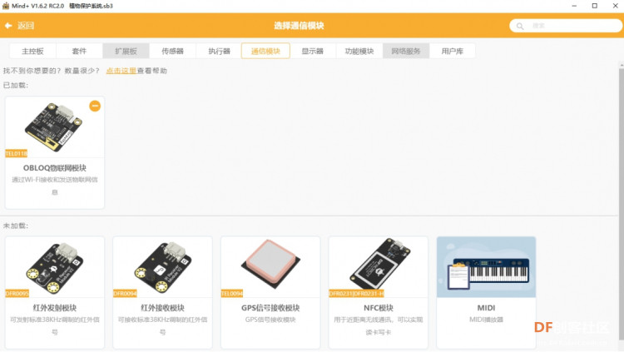Switch to the 主控板 tab
The width and height of the screenshot is (624, 352).
32,51
